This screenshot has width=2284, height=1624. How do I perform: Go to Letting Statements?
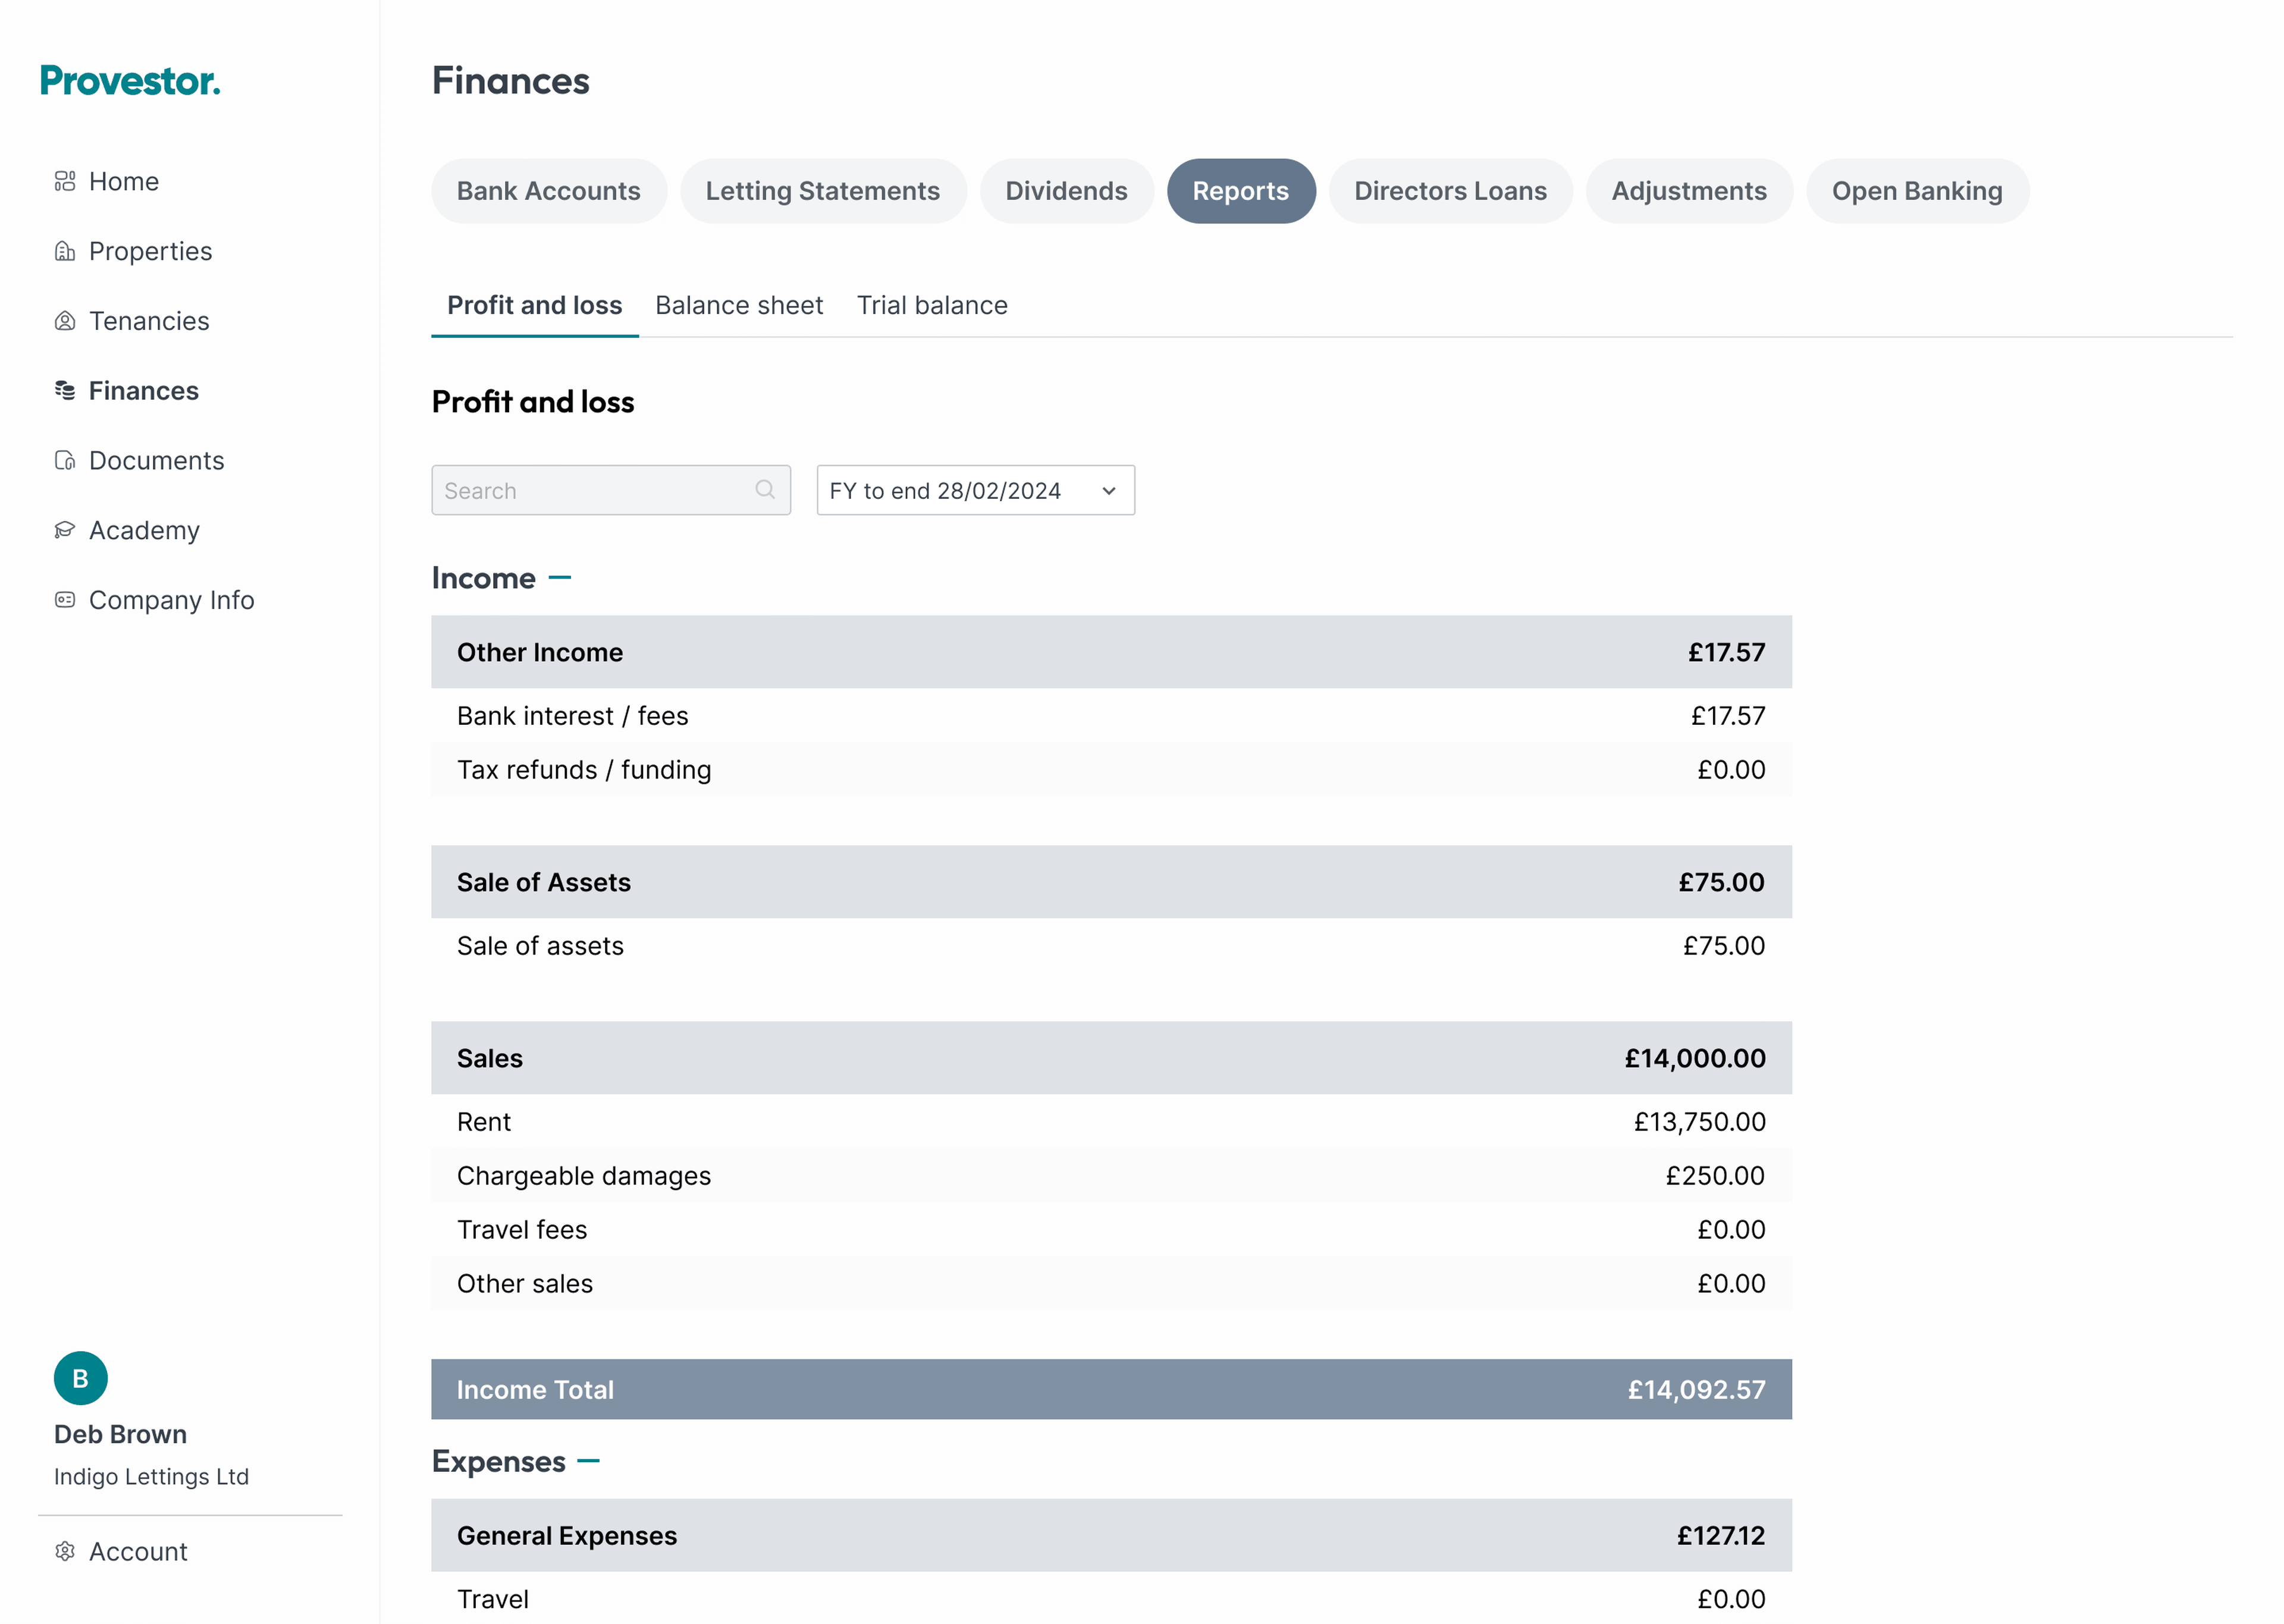tap(822, 191)
